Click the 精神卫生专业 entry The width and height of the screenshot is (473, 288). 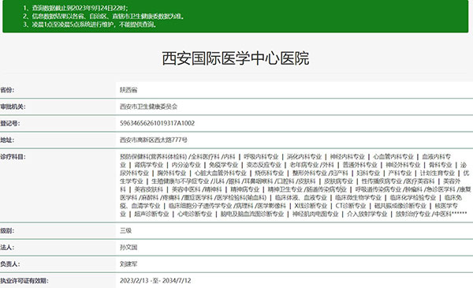point(285,189)
